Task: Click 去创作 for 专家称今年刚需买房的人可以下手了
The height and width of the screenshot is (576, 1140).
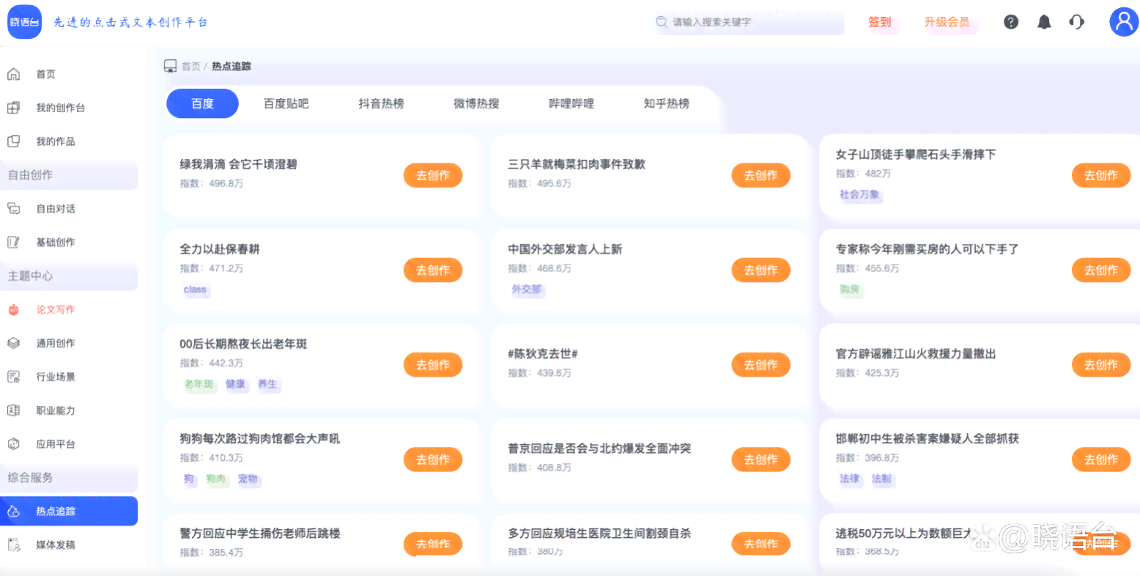Action: click(x=1101, y=270)
